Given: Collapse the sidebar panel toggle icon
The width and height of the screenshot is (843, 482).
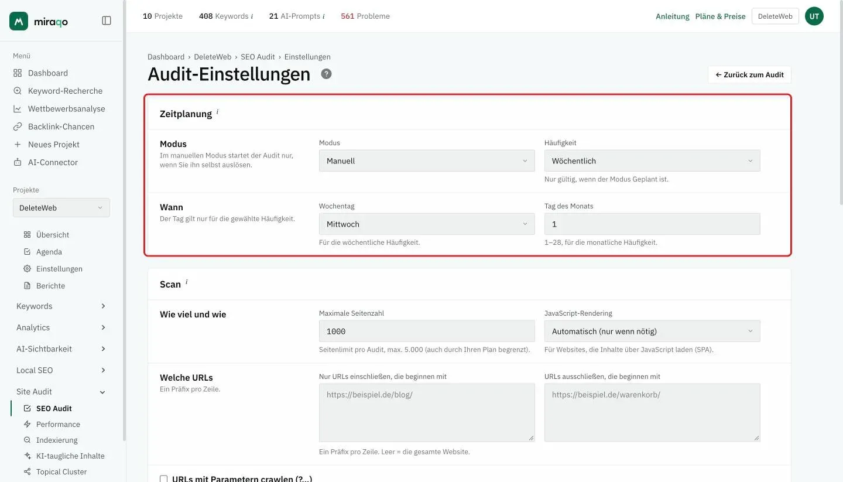Looking at the screenshot, I should click(107, 20).
